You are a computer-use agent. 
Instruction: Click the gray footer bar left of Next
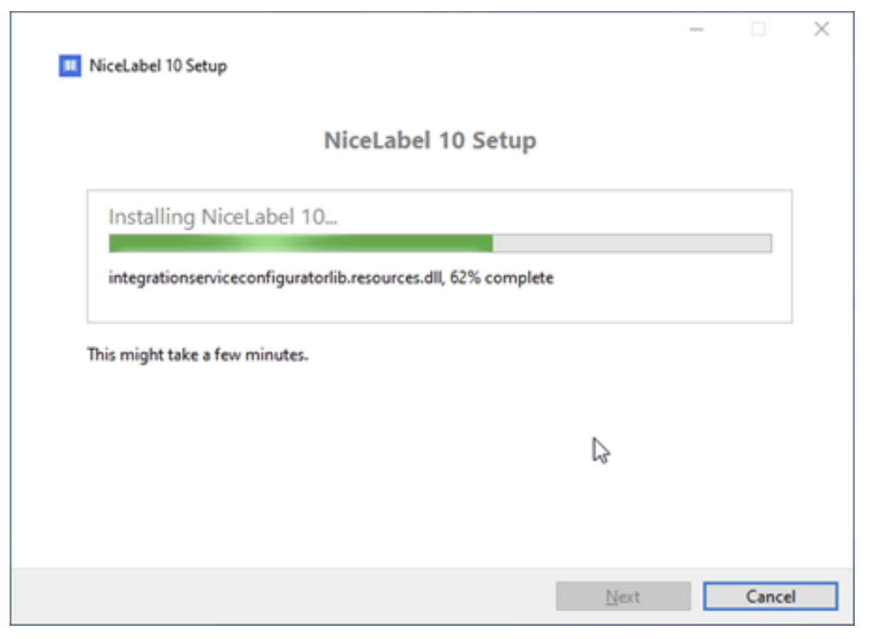pyautogui.click(x=282, y=596)
